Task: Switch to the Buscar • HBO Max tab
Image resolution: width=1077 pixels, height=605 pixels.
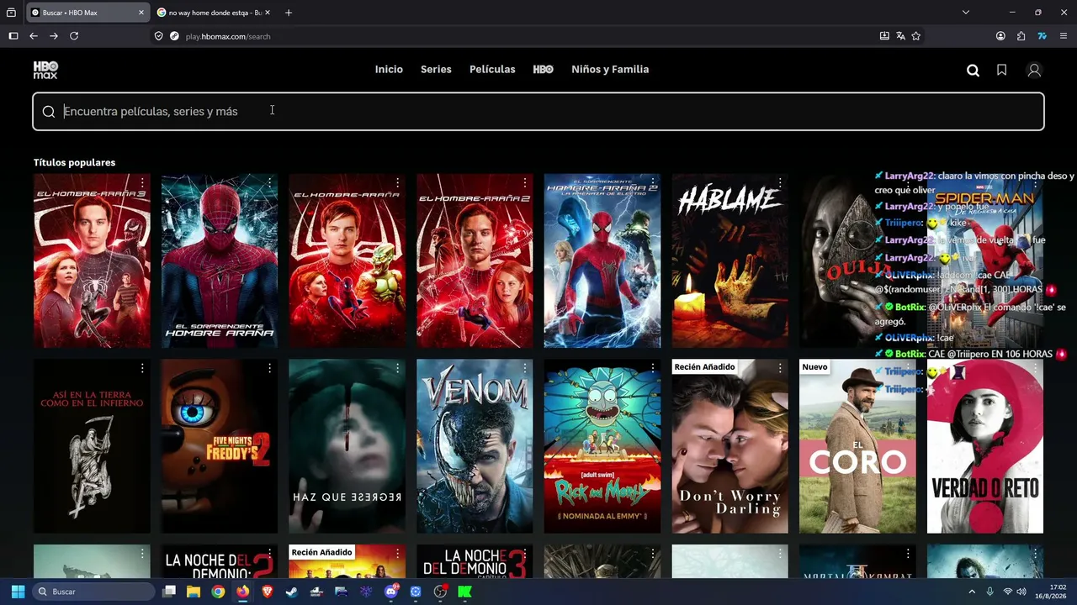Action: [88, 13]
